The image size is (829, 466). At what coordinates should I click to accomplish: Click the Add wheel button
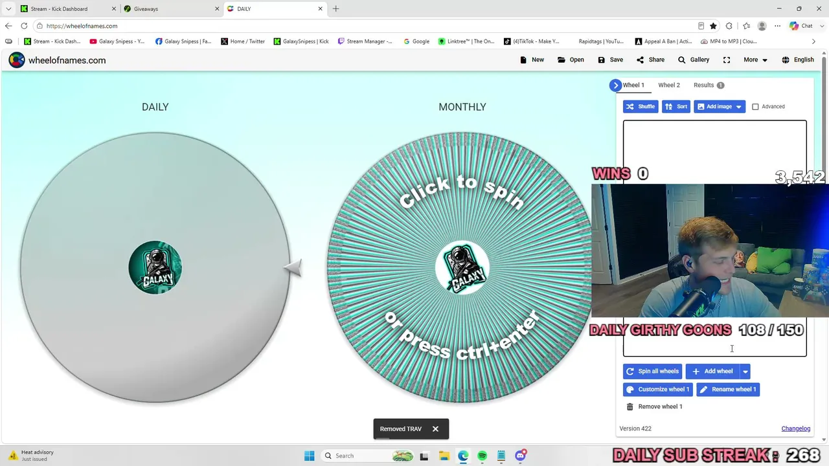pyautogui.click(x=712, y=372)
